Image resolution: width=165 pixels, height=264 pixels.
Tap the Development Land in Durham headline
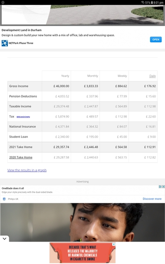point(22,30)
